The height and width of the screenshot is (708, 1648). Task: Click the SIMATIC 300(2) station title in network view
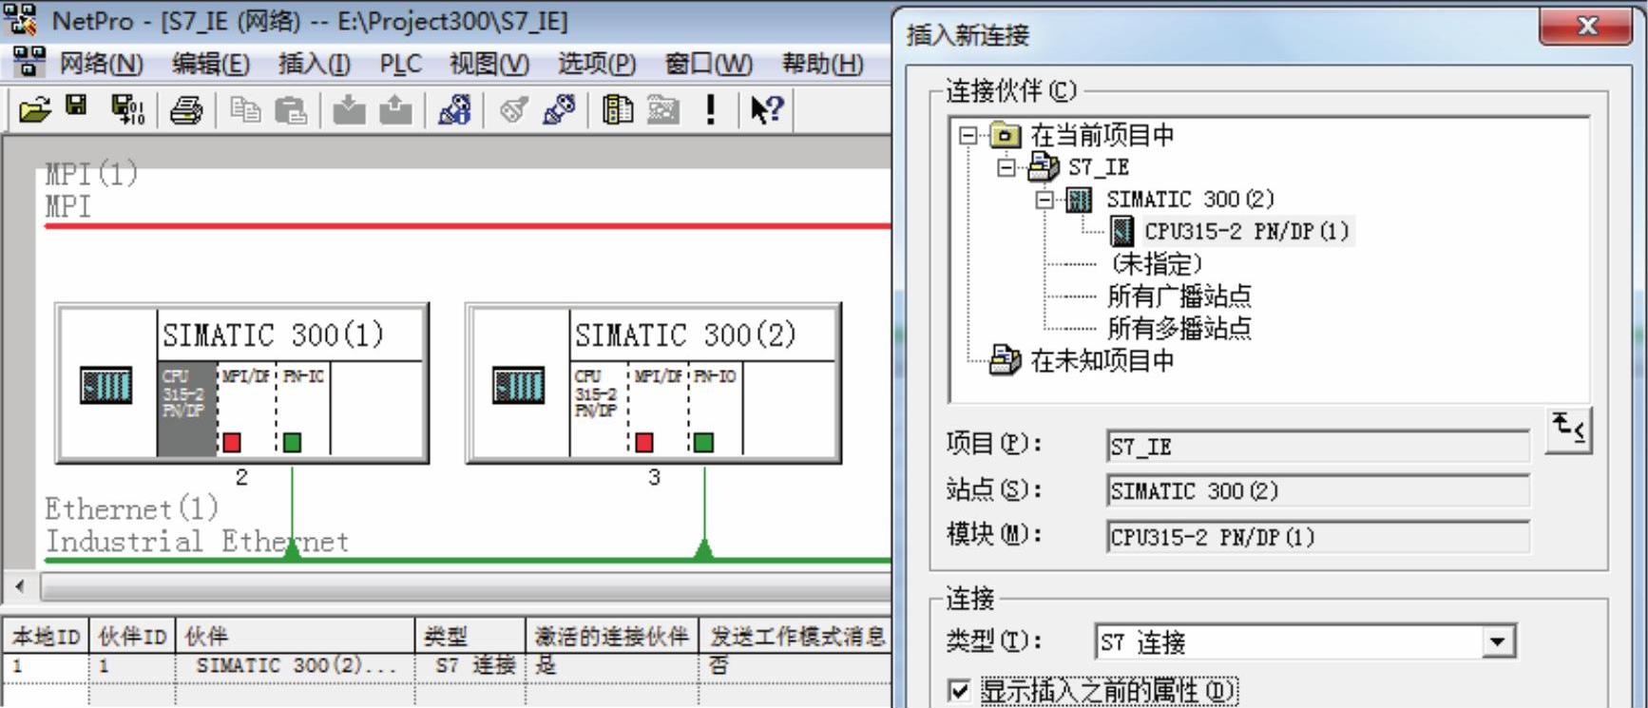tap(685, 335)
